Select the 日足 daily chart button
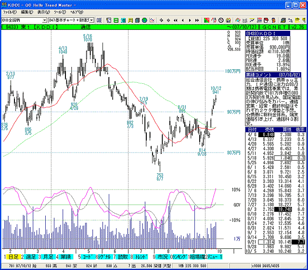308x270 pixels. (x=13, y=257)
